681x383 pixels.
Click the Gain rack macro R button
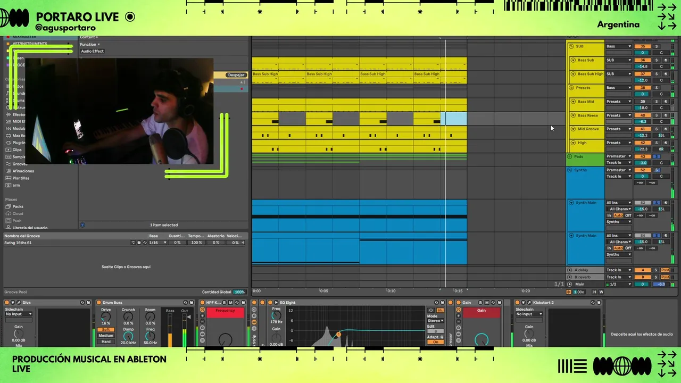point(480,302)
